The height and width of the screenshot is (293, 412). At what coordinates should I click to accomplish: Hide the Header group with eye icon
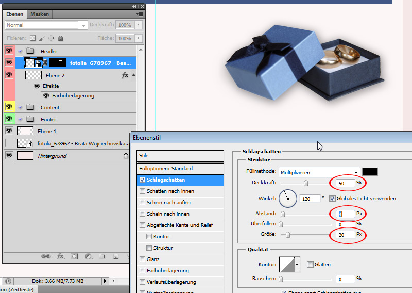coord(9,51)
